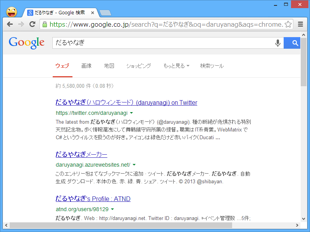The image size is (310, 232).
Task: Maximize the Chrome window
Action: [x=286, y=4]
